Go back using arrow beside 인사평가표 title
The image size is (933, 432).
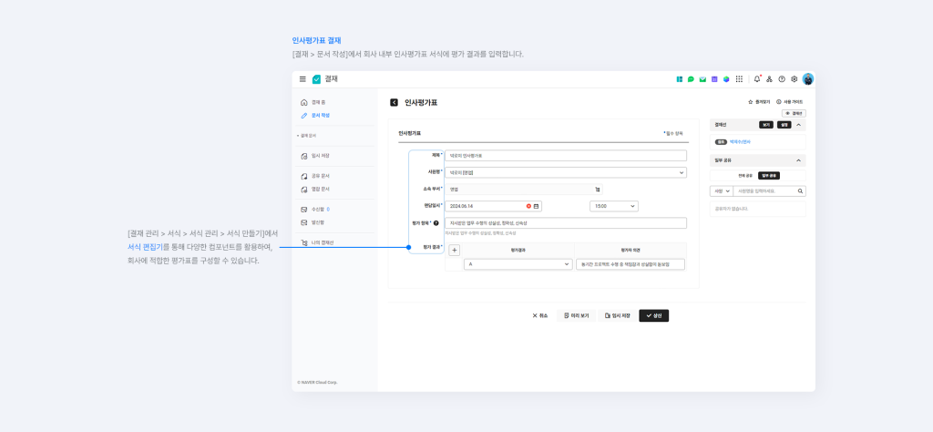[x=394, y=102]
